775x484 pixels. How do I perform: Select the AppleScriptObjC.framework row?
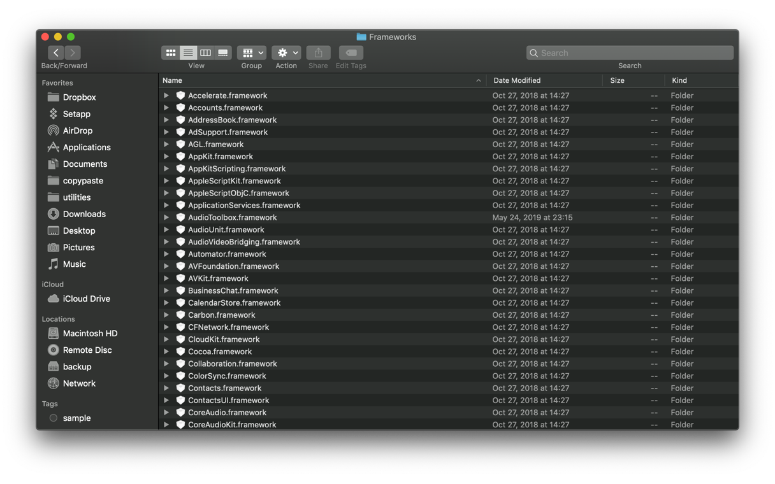point(449,193)
